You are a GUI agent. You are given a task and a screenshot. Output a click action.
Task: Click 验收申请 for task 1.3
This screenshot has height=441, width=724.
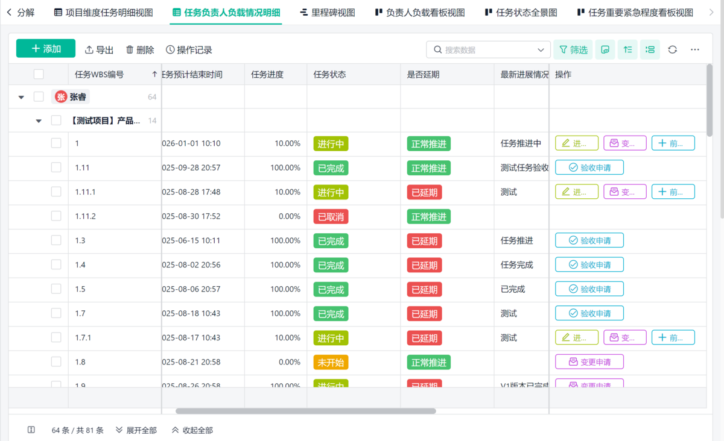(589, 240)
